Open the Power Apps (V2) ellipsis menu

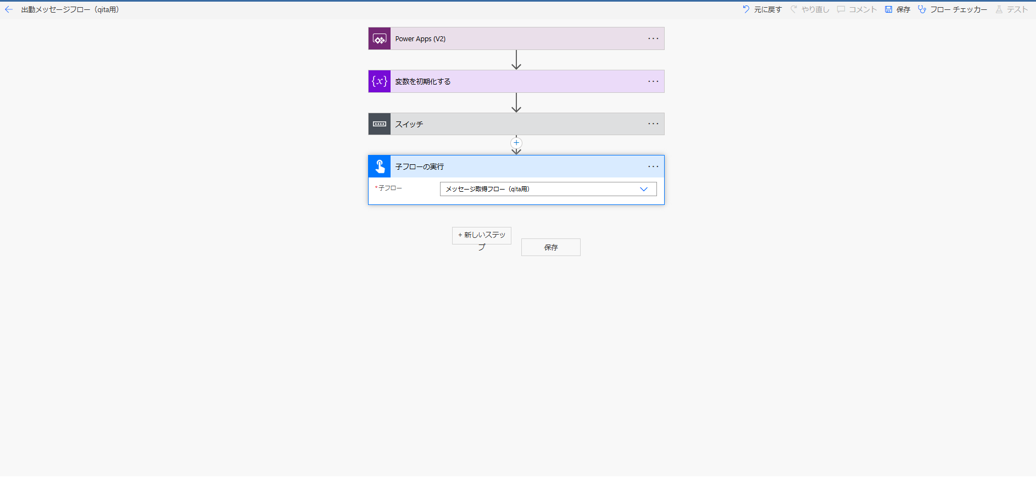point(653,38)
